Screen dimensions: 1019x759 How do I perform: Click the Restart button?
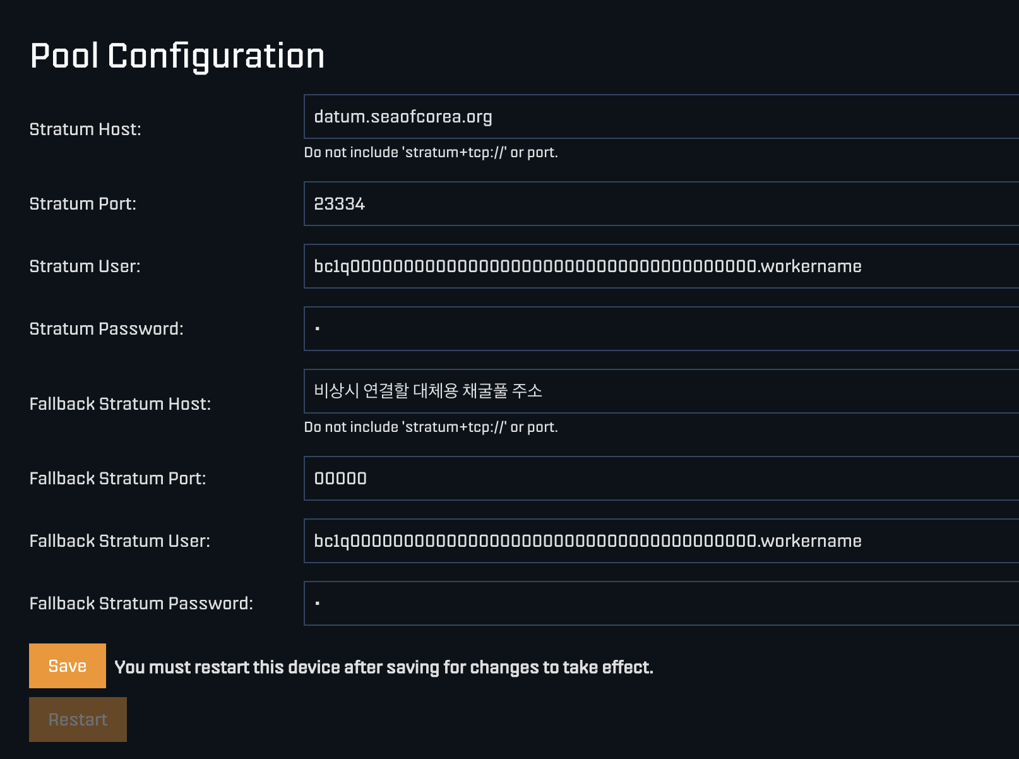coord(78,720)
